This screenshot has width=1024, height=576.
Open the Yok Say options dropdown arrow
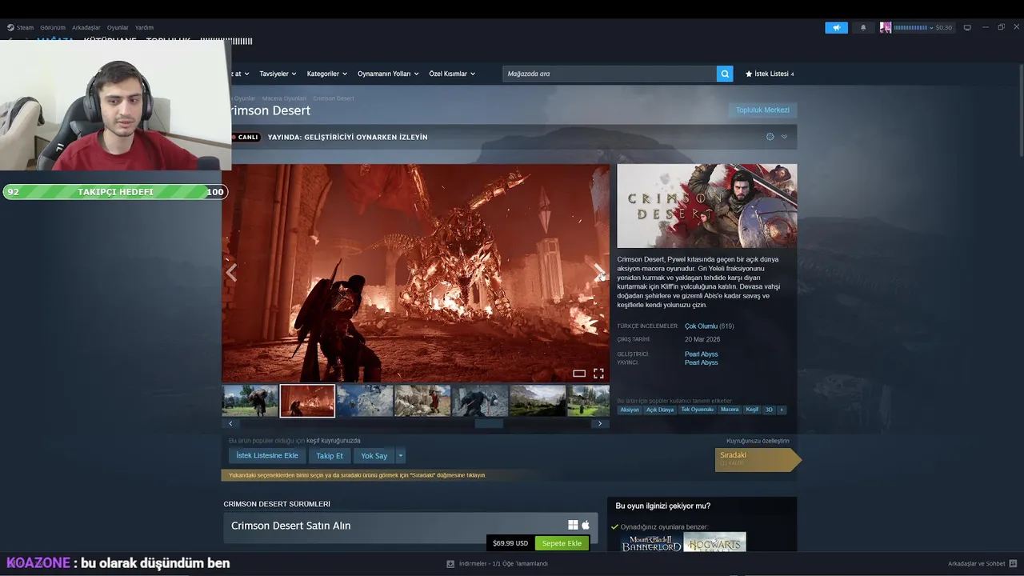[x=401, y=456]
